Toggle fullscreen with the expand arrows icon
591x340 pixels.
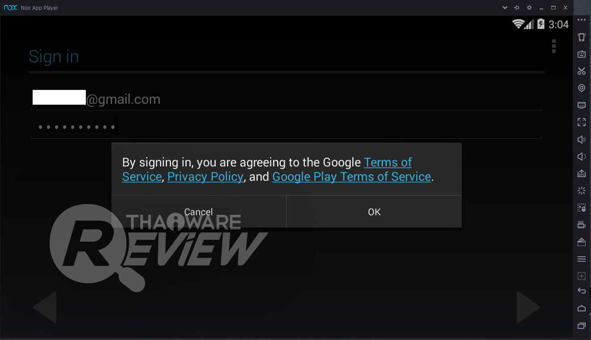[582, 122]
